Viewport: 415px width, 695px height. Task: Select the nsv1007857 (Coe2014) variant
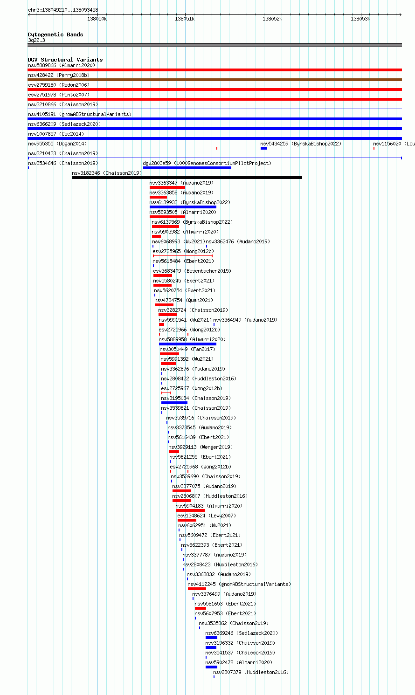(56, 134)
